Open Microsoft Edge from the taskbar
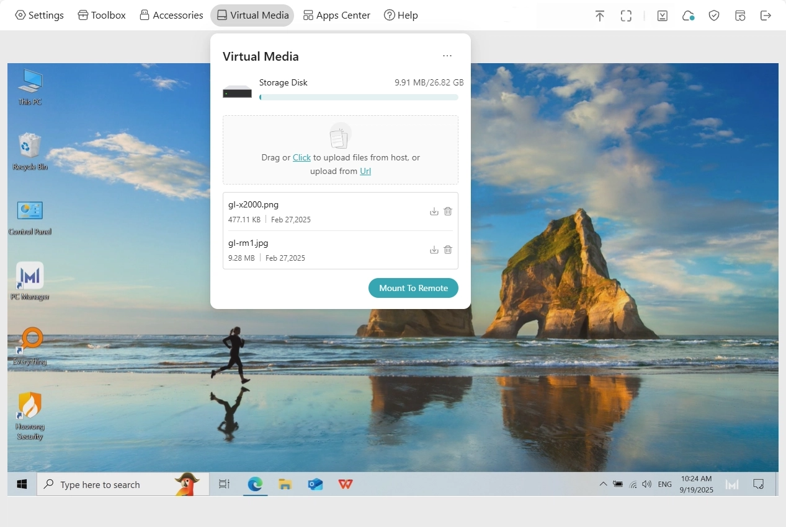This screenshot has width=786, height=527. point(255,484)
